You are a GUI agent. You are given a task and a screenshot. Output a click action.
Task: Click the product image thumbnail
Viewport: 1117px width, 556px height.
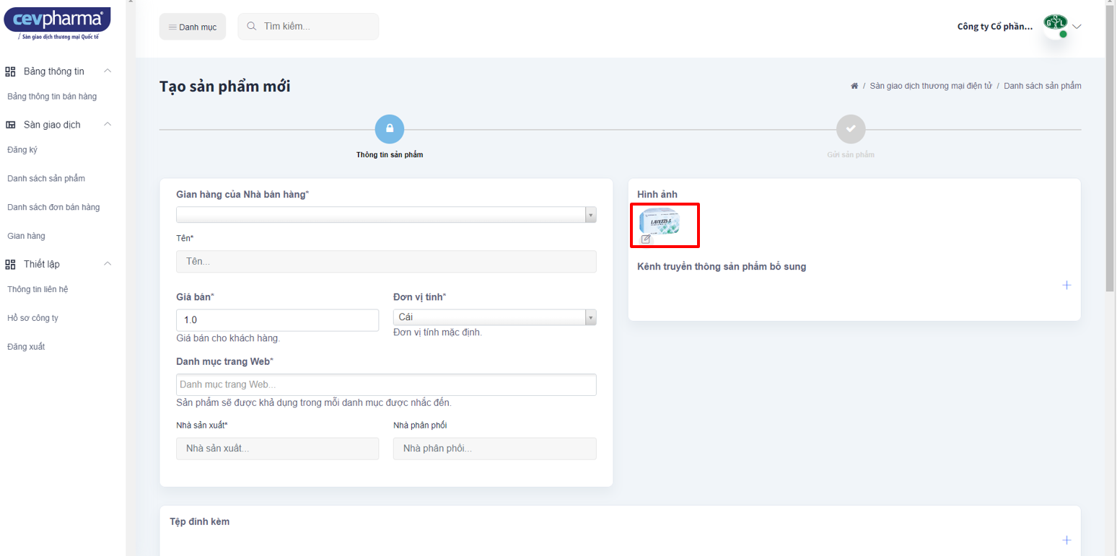click(660, 221)
